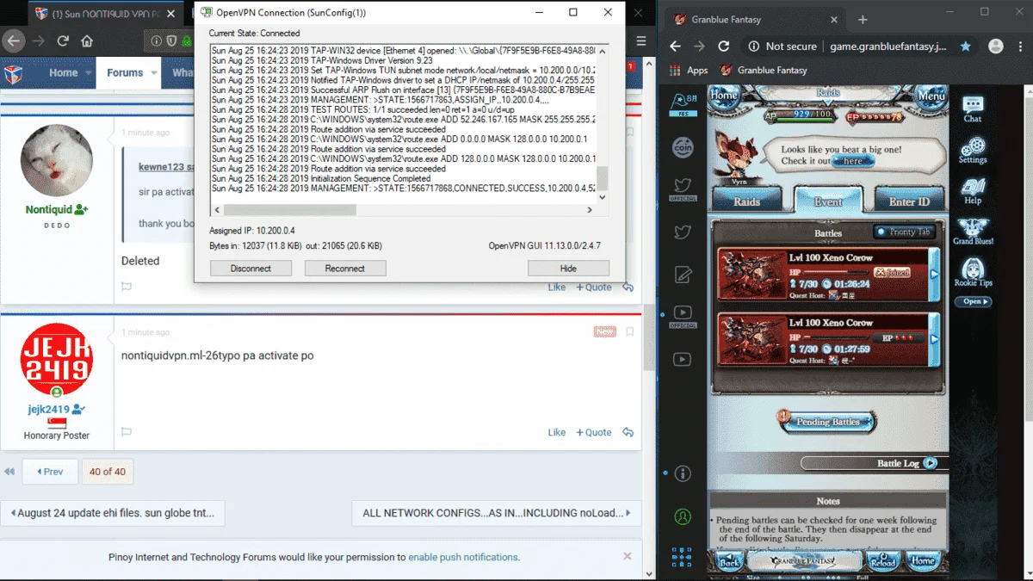Open Settings gear in Granblue sidebar
The height and width of the screenshot is (581, 1033).
pos(973,150)
